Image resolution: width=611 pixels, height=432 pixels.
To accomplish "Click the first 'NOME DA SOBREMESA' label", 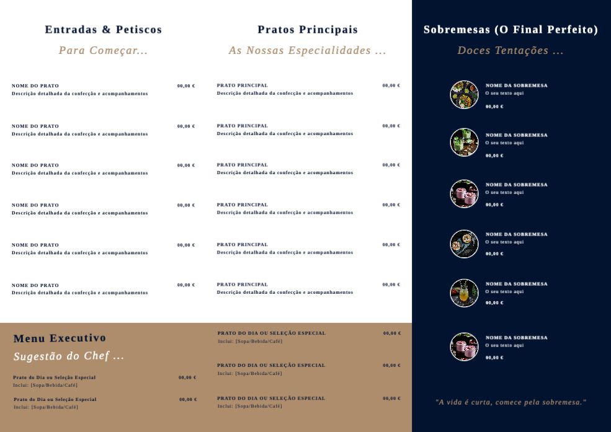I will (x=517, y=86).
